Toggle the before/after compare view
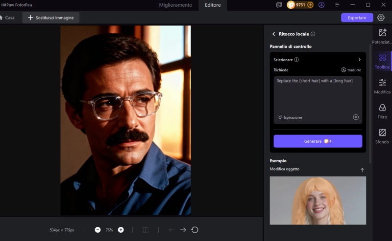This screenshot has width=392, height=241. click(x=146, y=230)
